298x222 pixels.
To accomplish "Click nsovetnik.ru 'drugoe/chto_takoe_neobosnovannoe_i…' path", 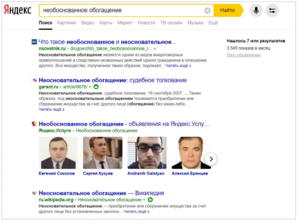I will 111,48.
